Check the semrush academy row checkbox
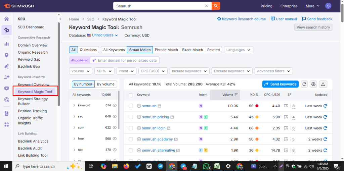The image size is (344, 171). coord(131,139)
